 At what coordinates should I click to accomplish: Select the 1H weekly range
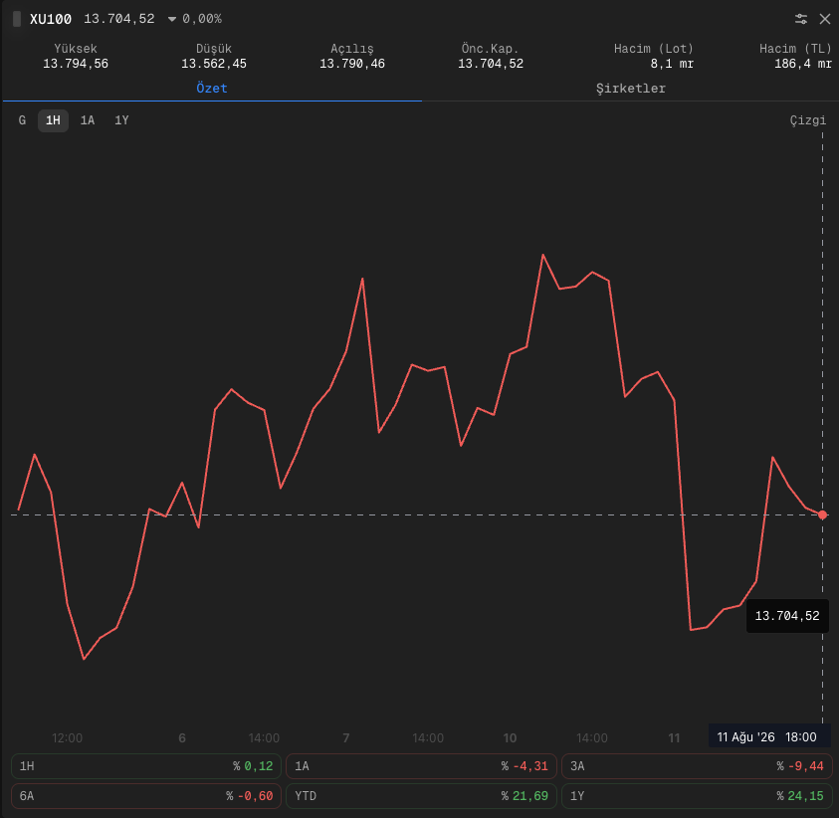[53, 120]
